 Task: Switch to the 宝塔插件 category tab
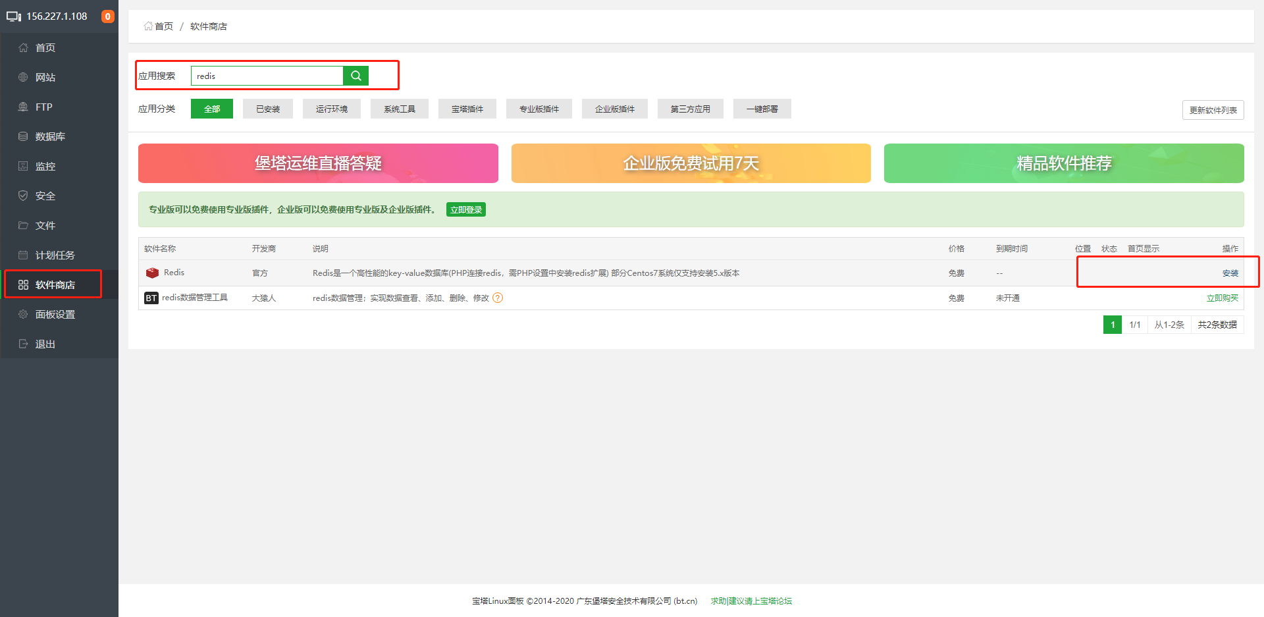click(x=467, y=109)
